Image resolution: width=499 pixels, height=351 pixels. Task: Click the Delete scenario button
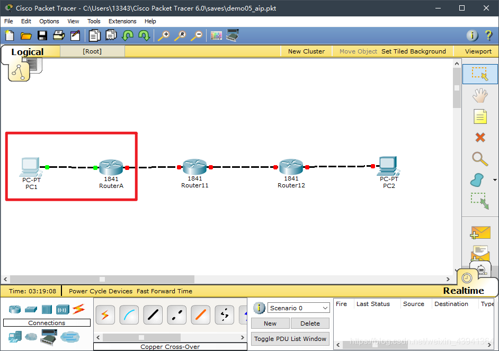coord(310,323)
